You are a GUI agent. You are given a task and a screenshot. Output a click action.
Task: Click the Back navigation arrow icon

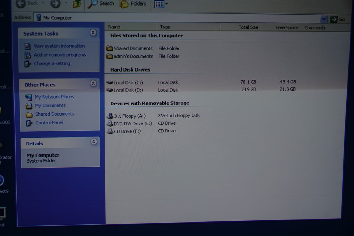pos(21,3)
